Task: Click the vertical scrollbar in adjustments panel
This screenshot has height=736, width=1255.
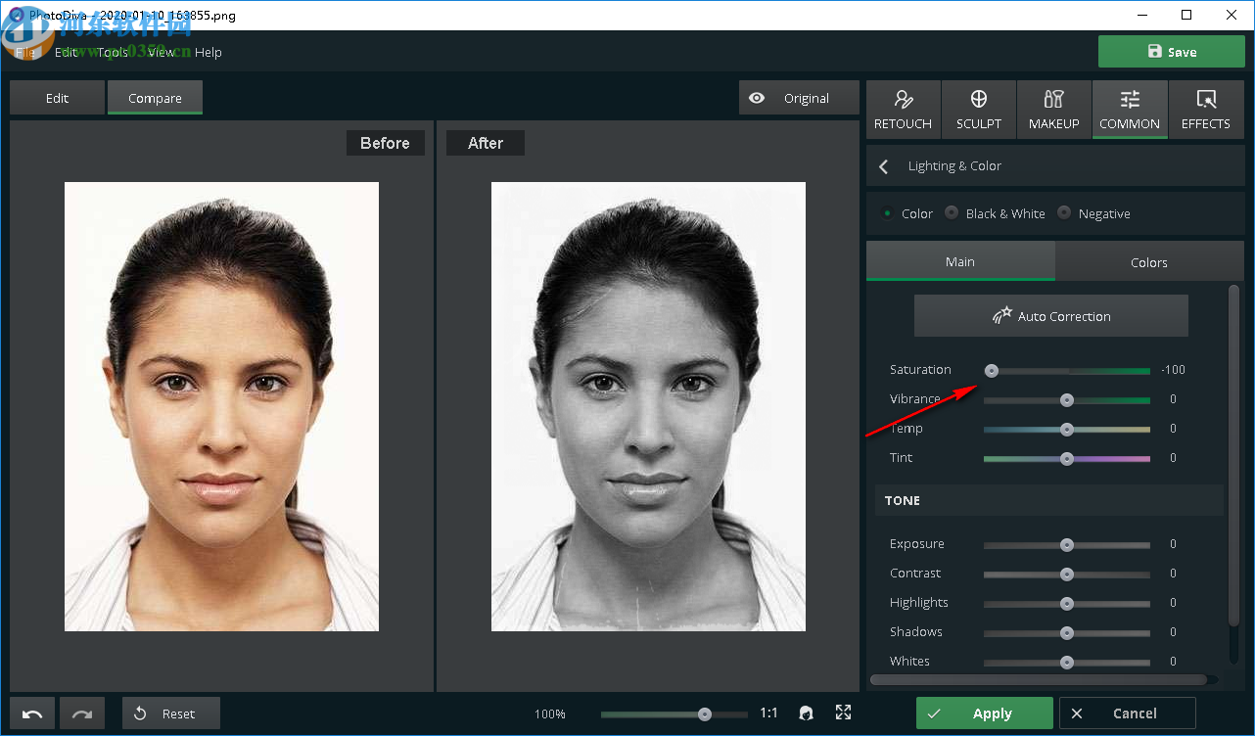Action: click(x=1232, y=450)
